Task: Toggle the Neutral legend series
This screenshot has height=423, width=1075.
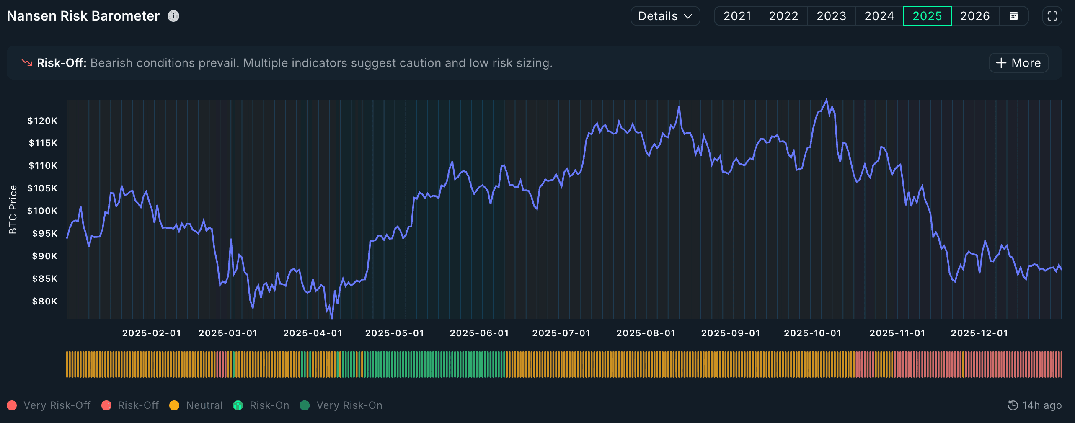Action: pos(196,405)
